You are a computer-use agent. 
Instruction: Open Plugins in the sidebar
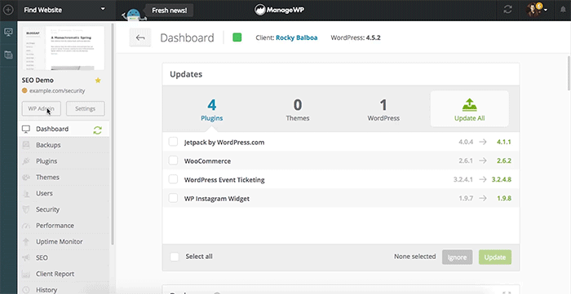(64, 161)
